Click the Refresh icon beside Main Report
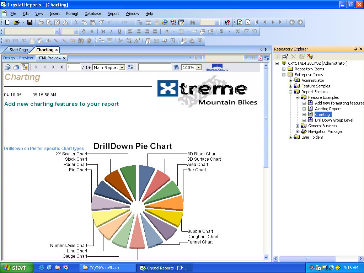The image size is (364, 273). (131, 67)
